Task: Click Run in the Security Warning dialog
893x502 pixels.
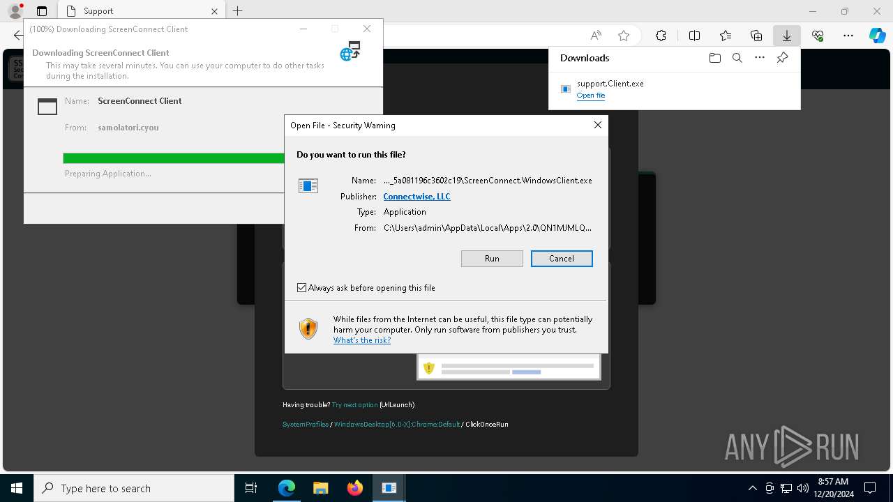Action: click(x=492, y=259)
